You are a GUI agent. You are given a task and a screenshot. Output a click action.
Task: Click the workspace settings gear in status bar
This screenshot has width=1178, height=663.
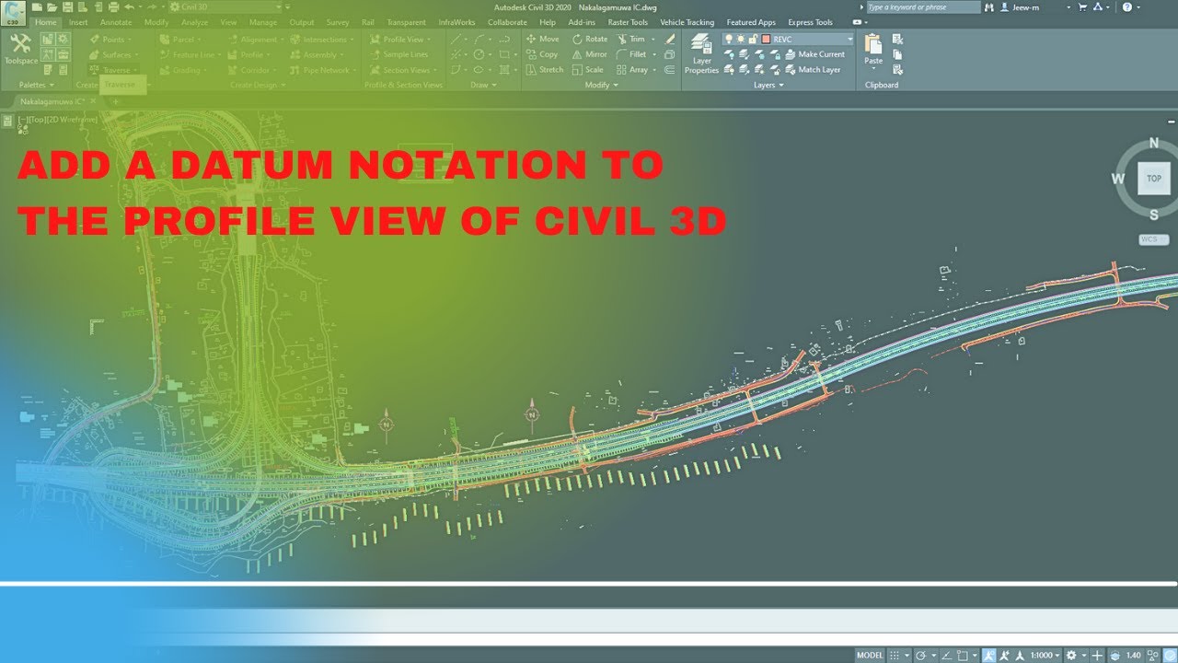click(1071, 655)
